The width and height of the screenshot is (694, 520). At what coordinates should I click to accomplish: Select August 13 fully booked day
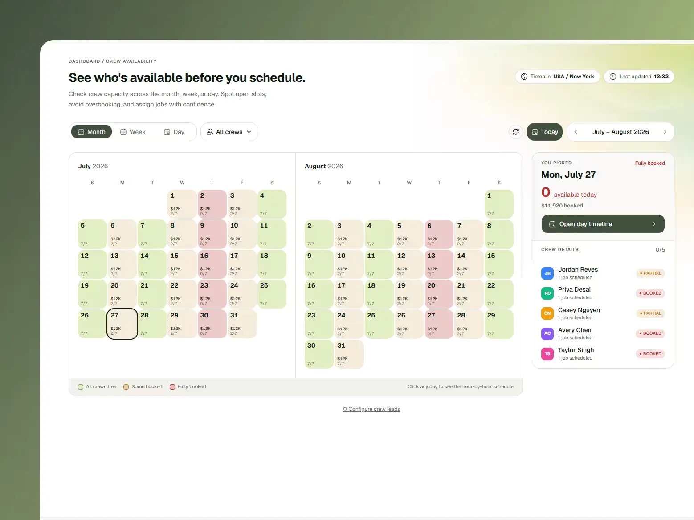pos(439,264)
